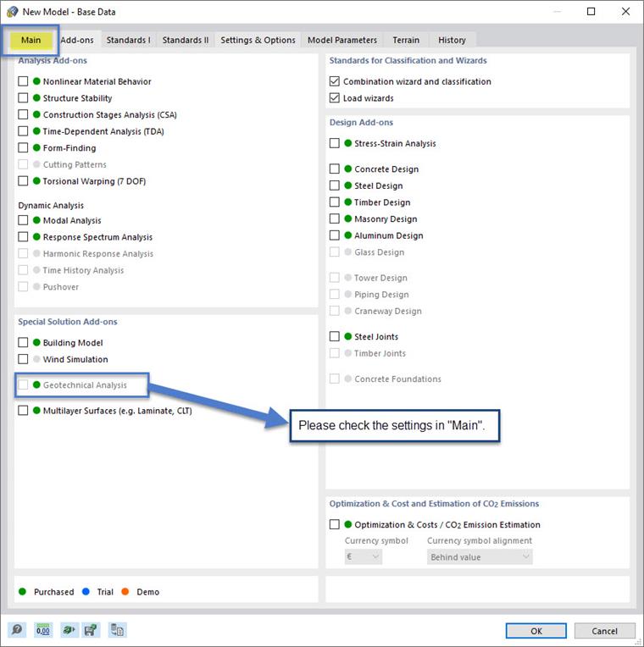Image resolution: width=644 pixels, height=647 pixels.
Task: Go to the Settings & Options tab
Action: coord(258,40)
